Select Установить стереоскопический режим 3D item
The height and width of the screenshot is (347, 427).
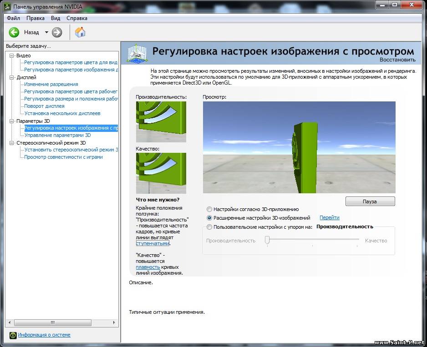click(x=71, y=150)
